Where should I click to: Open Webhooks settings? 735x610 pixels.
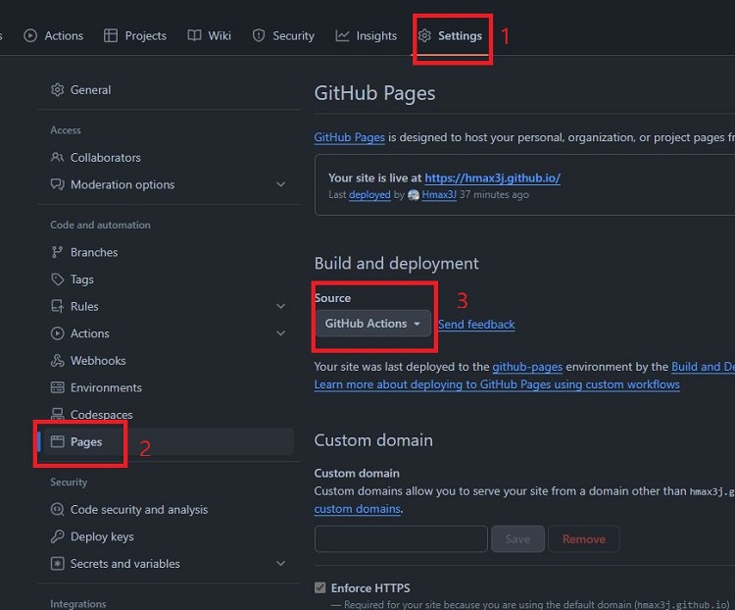[168, 360]
